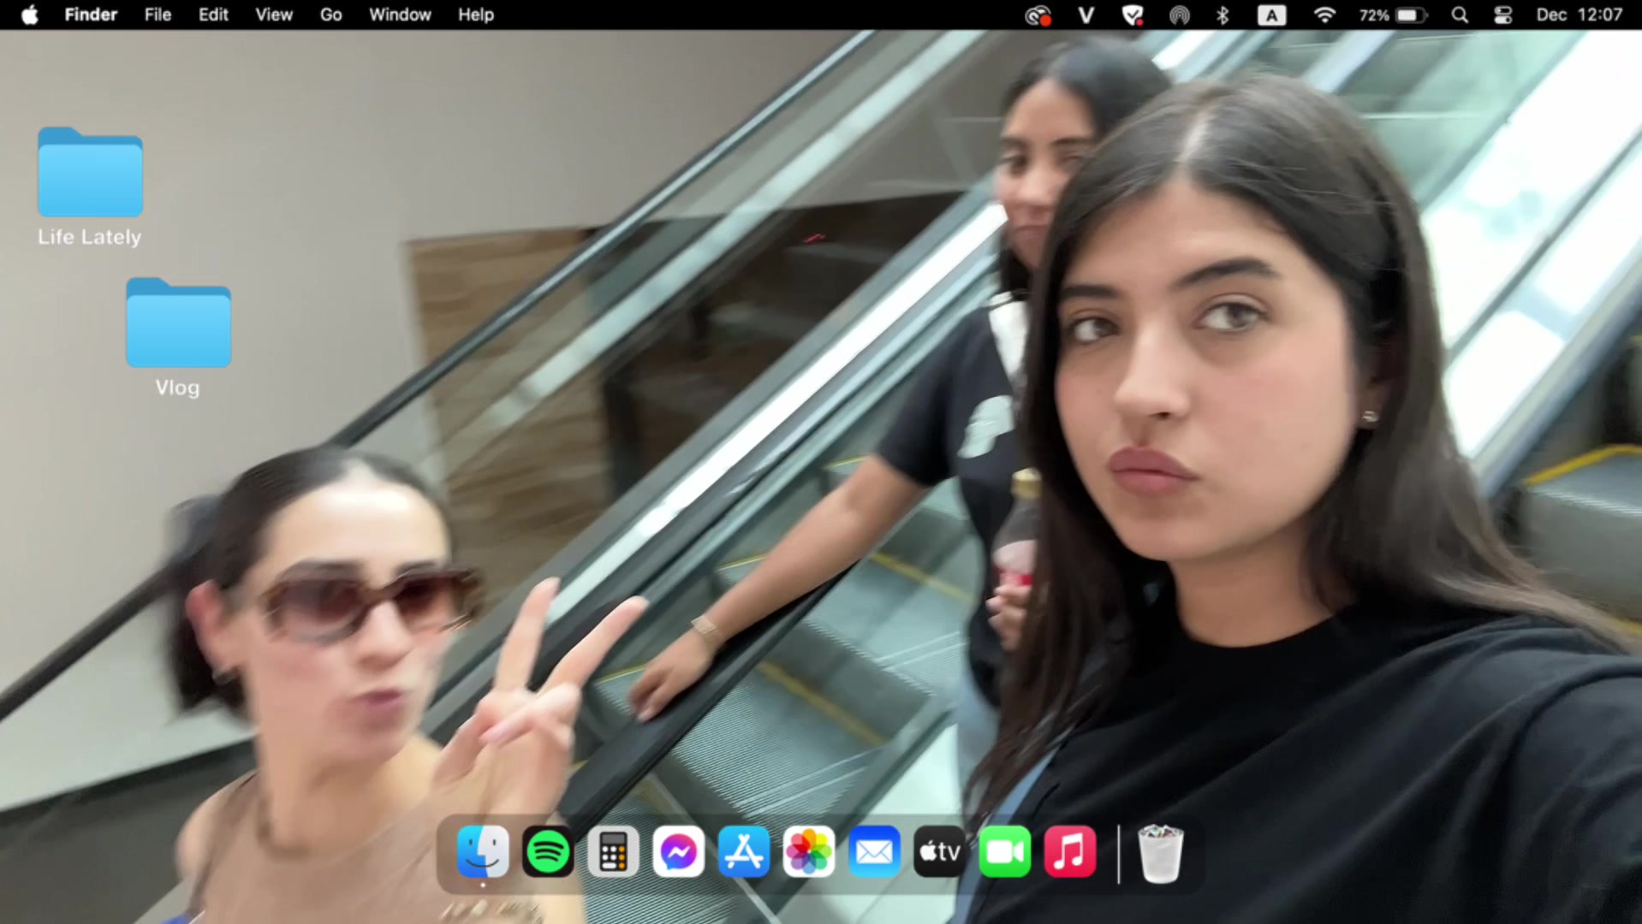Open the Help menu
The image size is (1642, 924).
tap(476, 15)
